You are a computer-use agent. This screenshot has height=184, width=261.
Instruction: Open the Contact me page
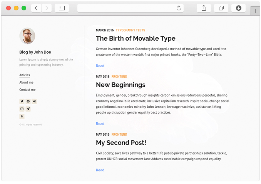point(27,90)
